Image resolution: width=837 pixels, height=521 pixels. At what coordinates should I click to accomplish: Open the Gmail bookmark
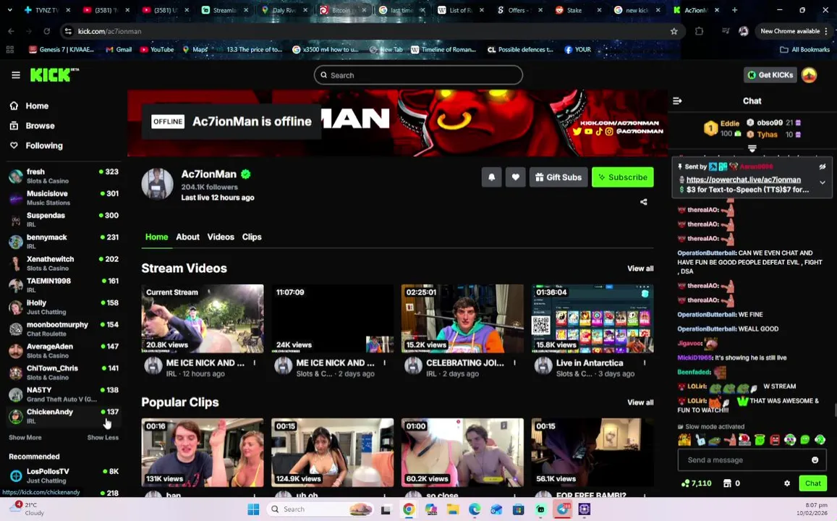tap(119, 49)
